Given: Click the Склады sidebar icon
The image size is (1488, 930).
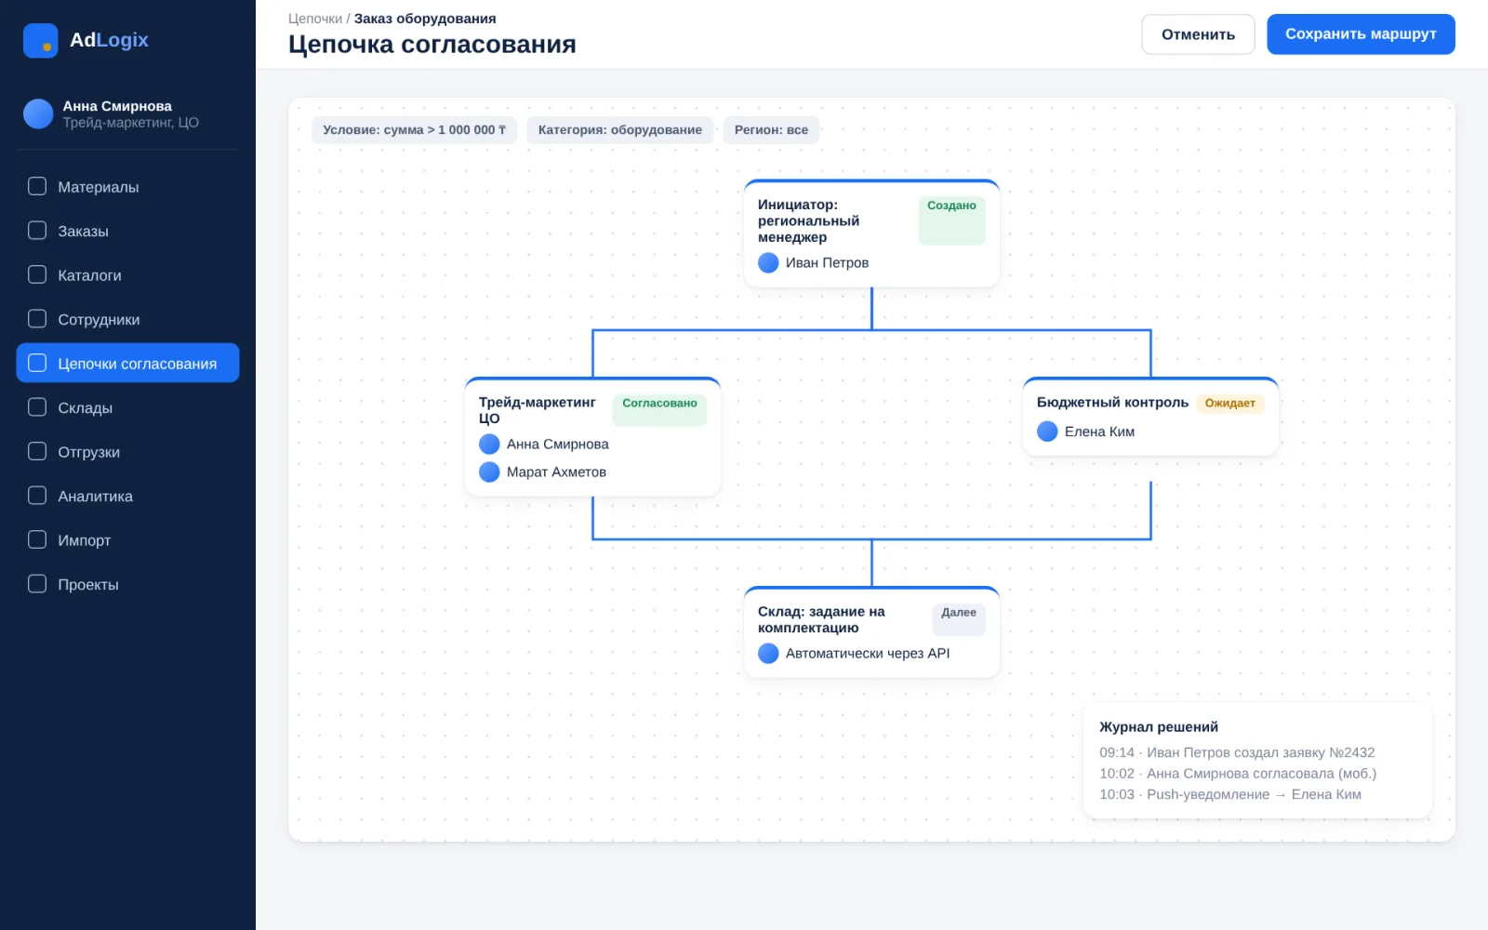Looking at the screenshot, I should coord(37,407).
